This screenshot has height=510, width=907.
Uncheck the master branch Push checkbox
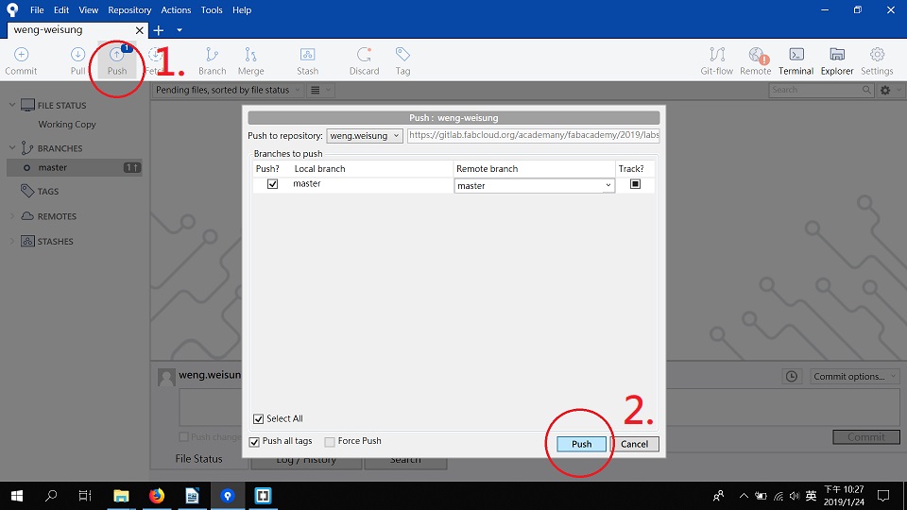pos(272,184)
